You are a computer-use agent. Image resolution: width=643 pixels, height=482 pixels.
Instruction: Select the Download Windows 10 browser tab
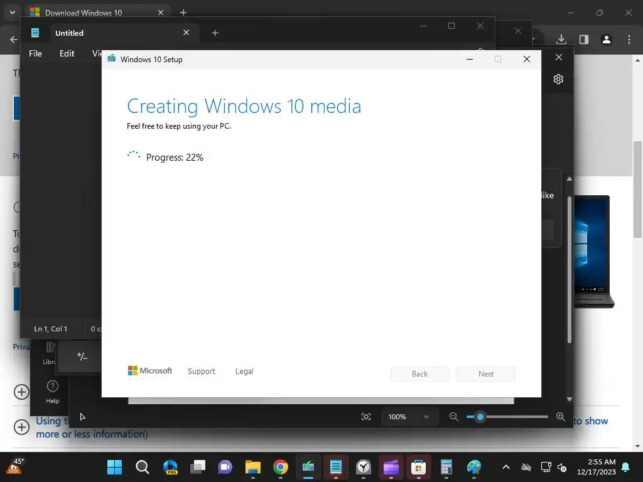pyautogui.click(x=97, y=13)
